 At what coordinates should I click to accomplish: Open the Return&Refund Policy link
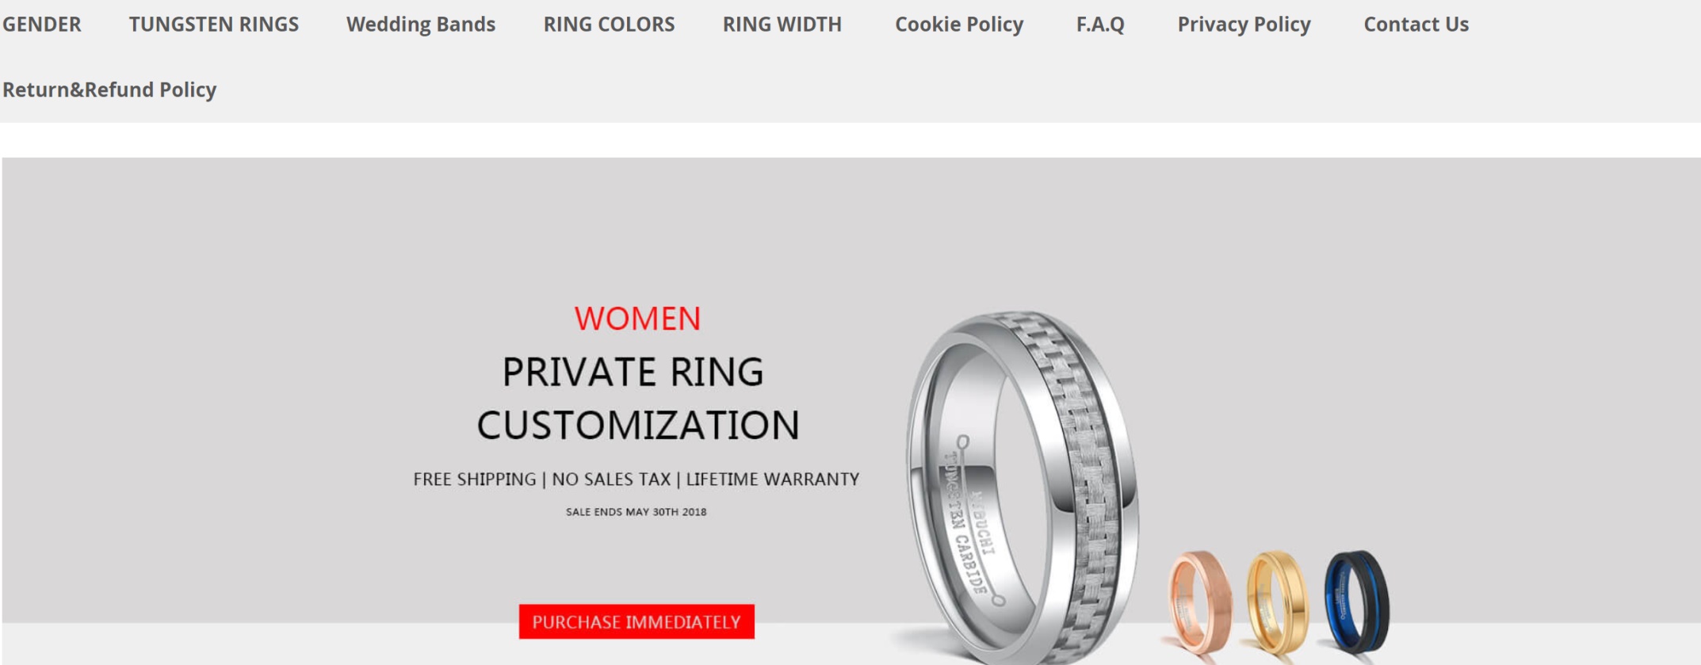coord(109,90)
